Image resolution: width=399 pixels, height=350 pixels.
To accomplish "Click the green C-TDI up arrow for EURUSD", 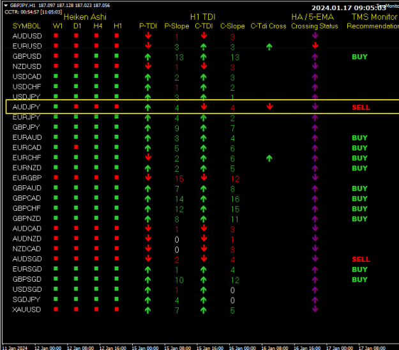I will [203, 47].
